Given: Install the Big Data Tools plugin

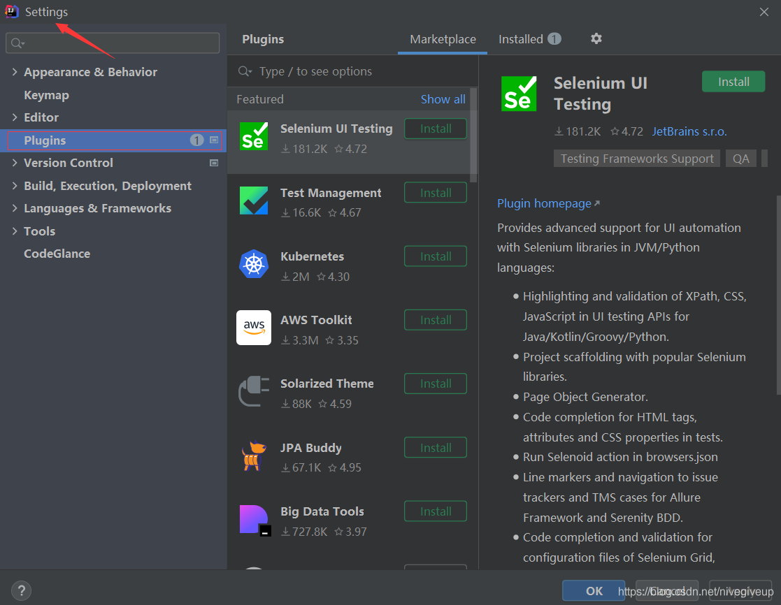Looking at the screenshot, I should click(436, 511).
